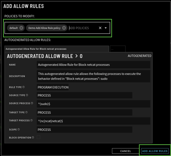Click the Autogenerated Allow Rule > 0 heading
171x156 pixels.
pyautogui.click(x=45, y=56)
